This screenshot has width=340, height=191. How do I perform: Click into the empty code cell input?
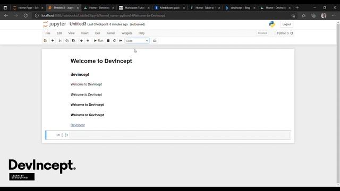pos(180,135)
